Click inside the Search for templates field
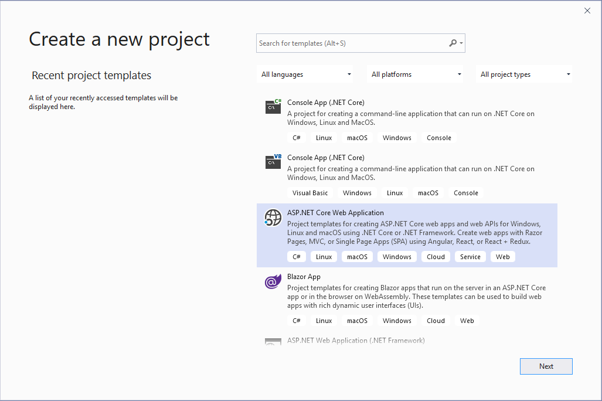Viewport: 602px width, 401px height. [352, 43]
